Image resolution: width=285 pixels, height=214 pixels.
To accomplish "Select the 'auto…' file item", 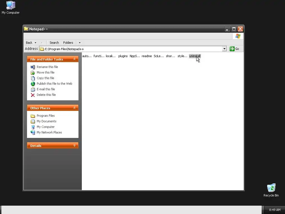I will click(87, 56).
